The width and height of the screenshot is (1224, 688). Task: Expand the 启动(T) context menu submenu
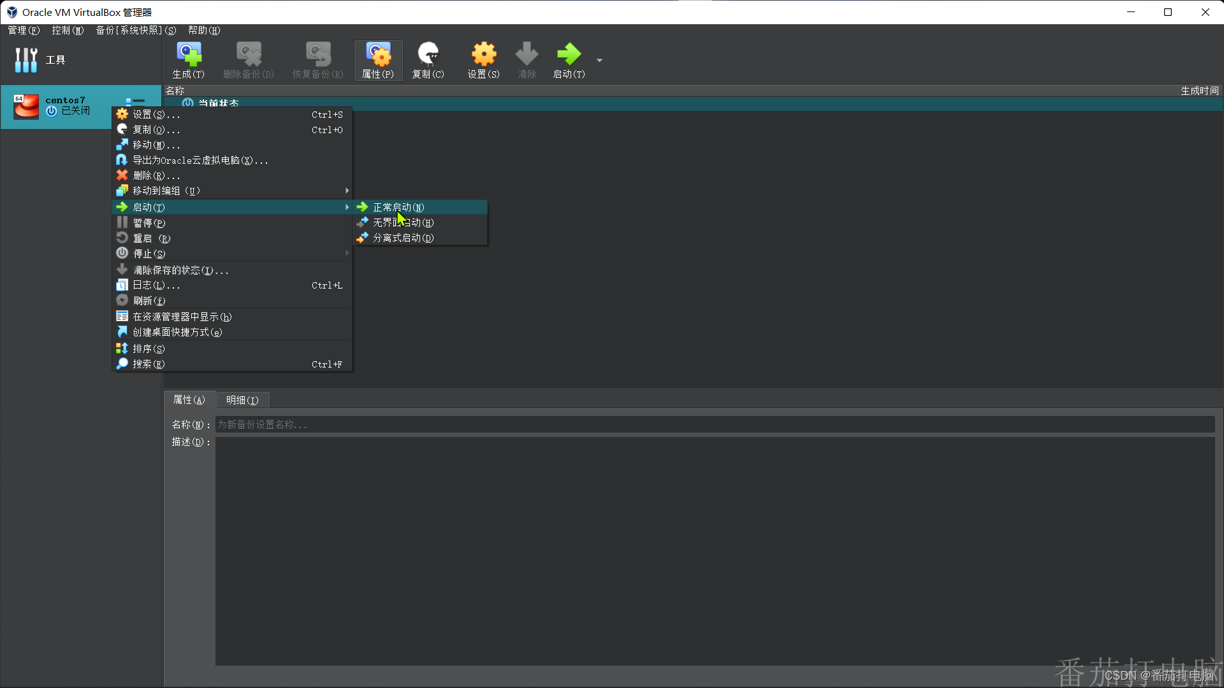[x=232, y=208]
